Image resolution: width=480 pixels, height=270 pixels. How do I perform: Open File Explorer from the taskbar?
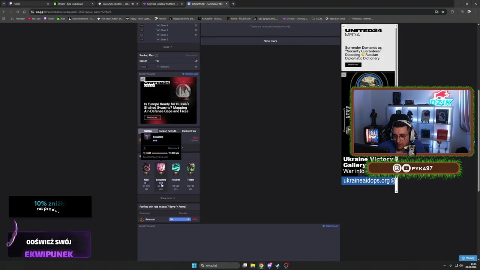tap(253, 265)
